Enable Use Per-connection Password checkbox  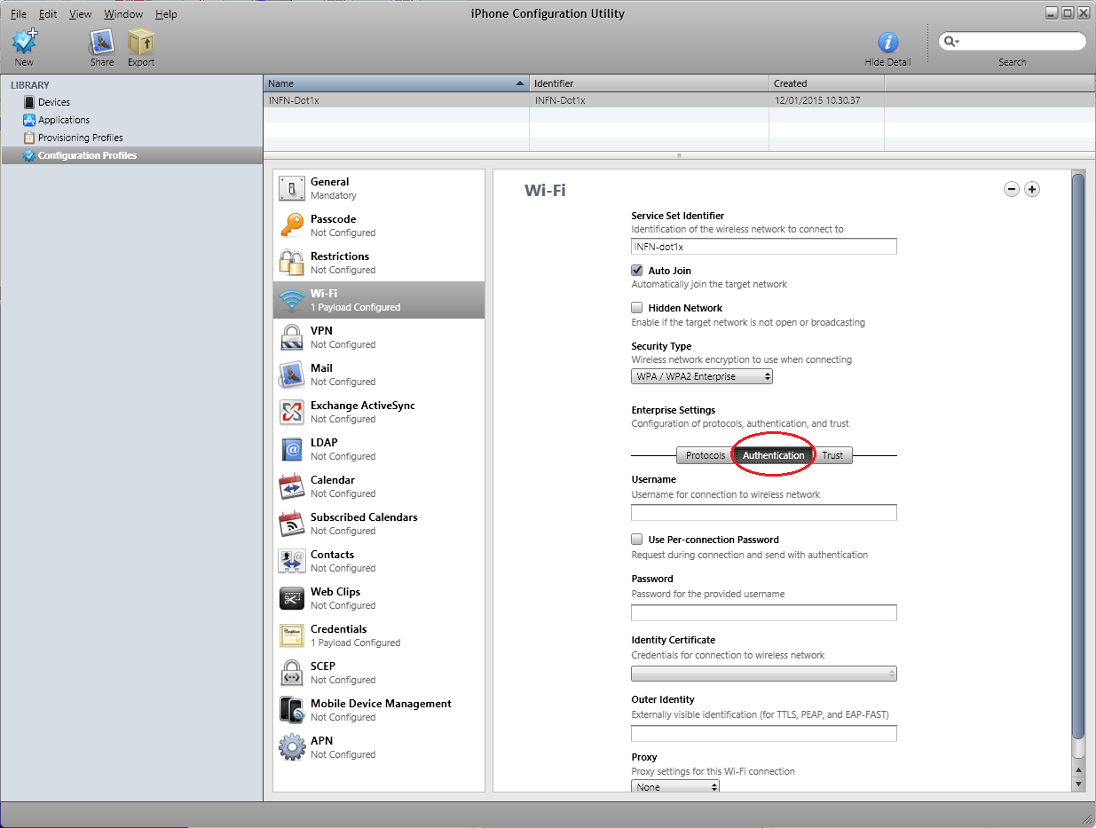pos(636,539)
